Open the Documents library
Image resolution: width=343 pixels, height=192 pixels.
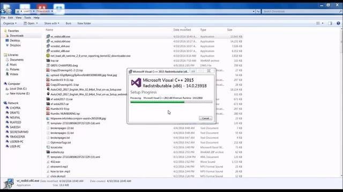17,60
